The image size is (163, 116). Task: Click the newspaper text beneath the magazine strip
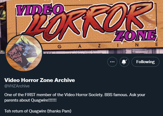click(83, 52)
